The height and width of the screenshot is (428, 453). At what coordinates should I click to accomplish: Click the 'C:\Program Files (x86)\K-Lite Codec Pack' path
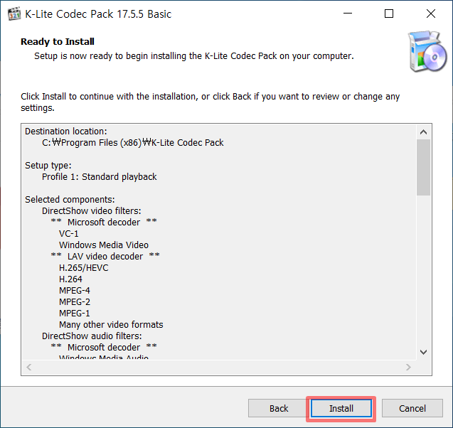[132, 143]
